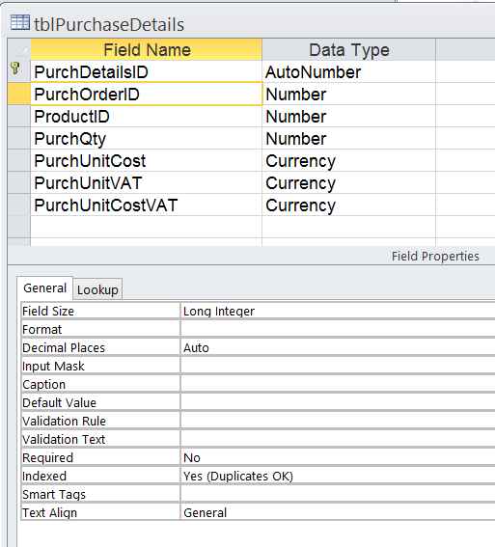
Task: Open the Required property value No
Action: pyautogui.click(x=338, y=457)
